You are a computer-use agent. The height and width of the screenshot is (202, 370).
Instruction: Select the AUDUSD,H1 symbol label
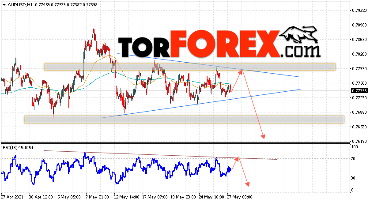click(20, 5)
